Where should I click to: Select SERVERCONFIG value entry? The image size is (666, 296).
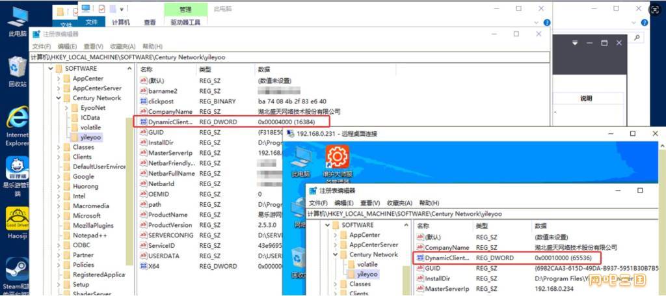click(166, 235)
